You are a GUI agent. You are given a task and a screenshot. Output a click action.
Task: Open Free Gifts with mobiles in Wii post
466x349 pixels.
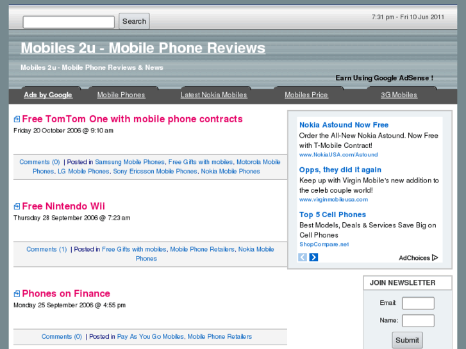point(134,249)
